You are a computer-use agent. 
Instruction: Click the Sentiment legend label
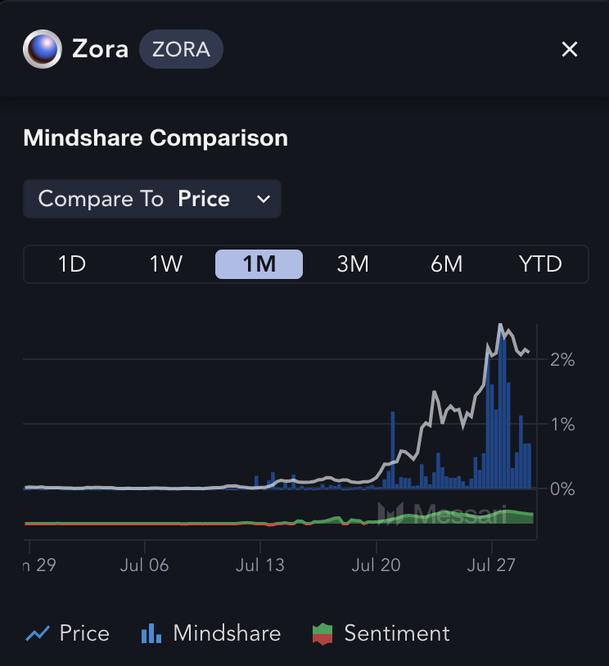397,633
